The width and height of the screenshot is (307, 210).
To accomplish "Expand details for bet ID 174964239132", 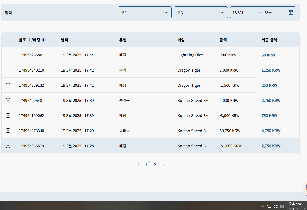I will pos(8,85).
